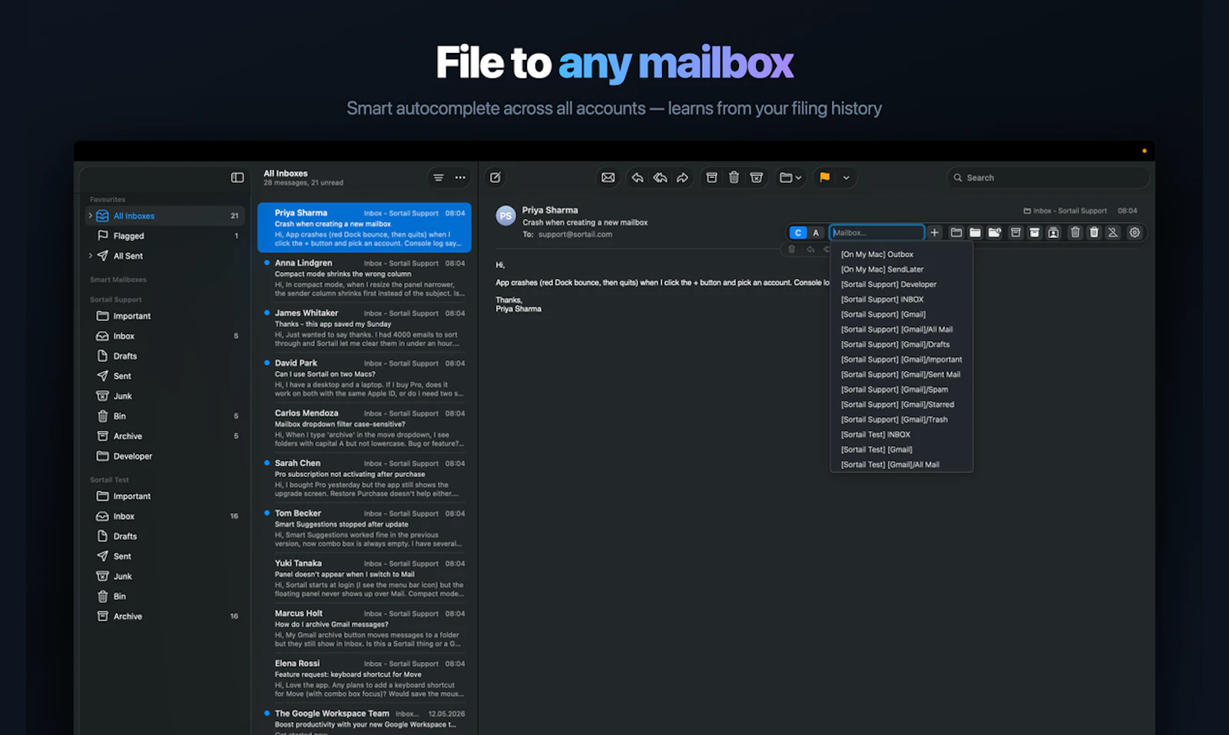Open Elena Rossi's feature request message
Image resolution: width=1229 pixels, height=735 pixels.
[x=364, y=678]
